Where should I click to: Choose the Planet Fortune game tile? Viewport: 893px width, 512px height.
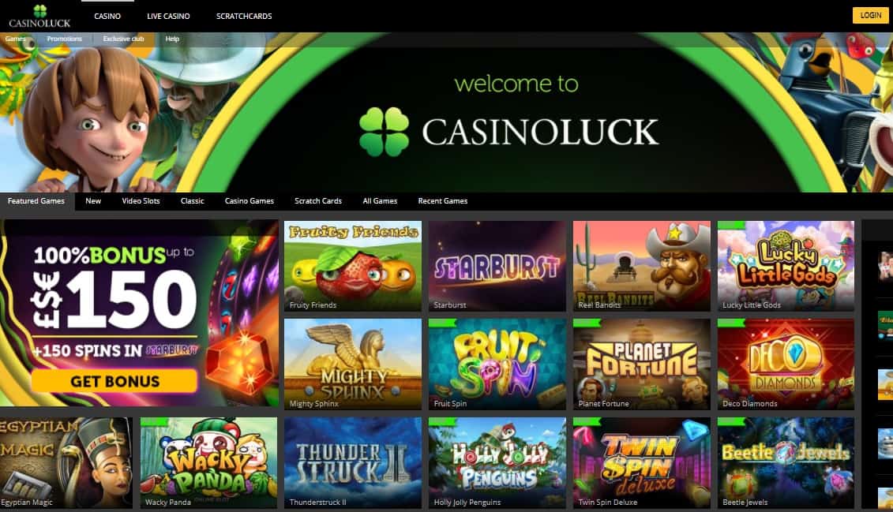click(642, 364)
